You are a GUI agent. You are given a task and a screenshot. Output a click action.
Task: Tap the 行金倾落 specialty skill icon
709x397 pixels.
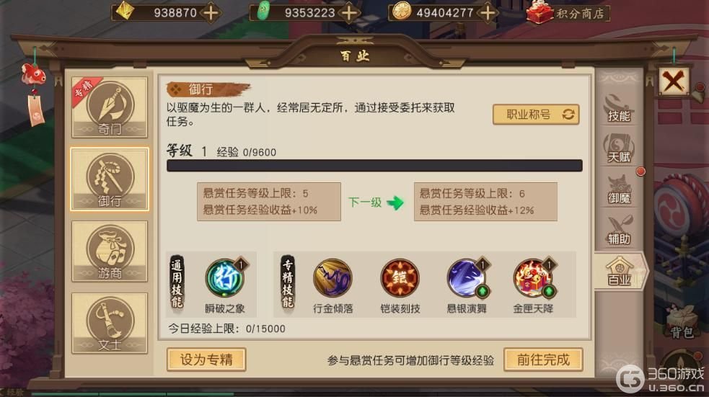pos(333,278)
